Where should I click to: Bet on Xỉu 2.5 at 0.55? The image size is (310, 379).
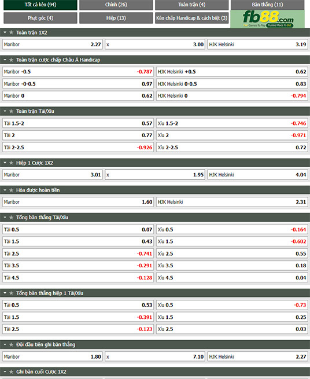pyautogui.click(x=232, y=253)
